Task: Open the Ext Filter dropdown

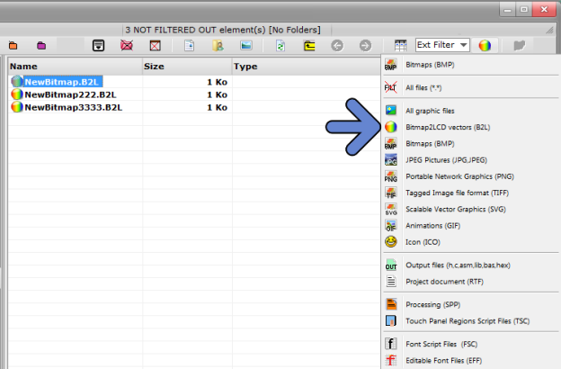Action: pos(442,45)
